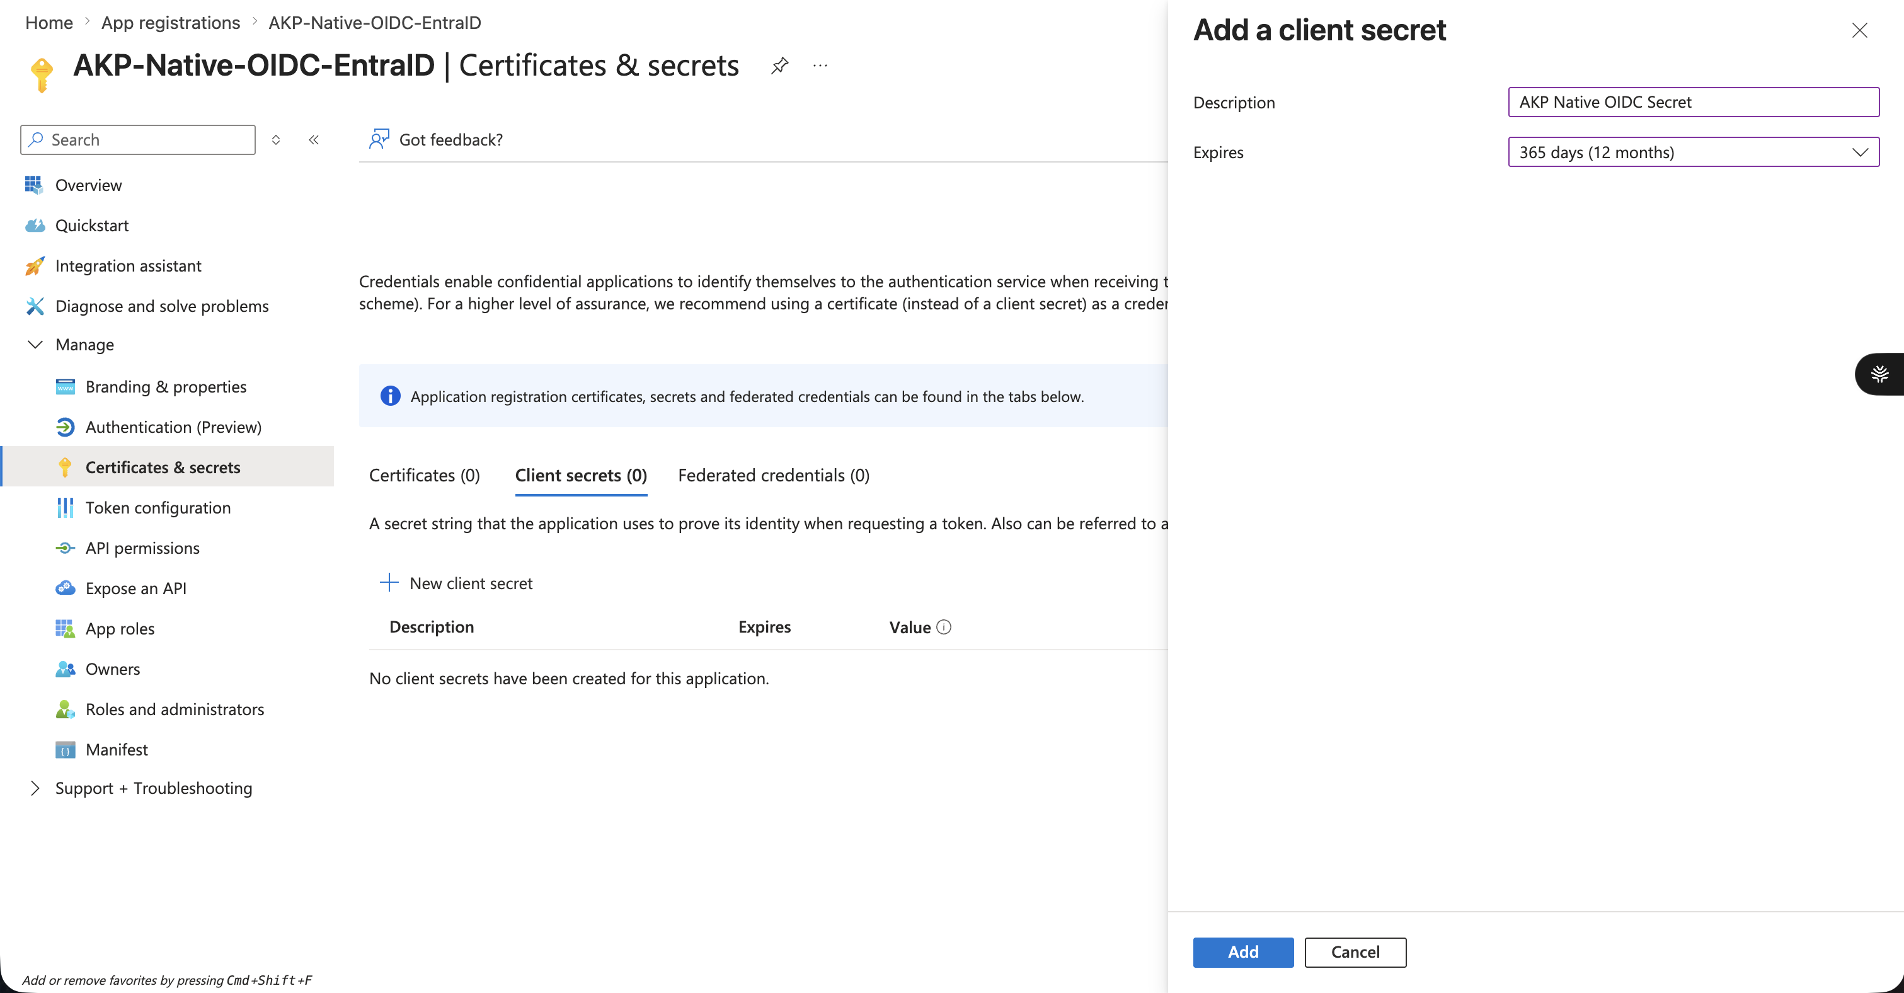The height and width of the screenshot is (993, 1904).
Task: Click the Quickstart cloud icon
Action: 35,226
